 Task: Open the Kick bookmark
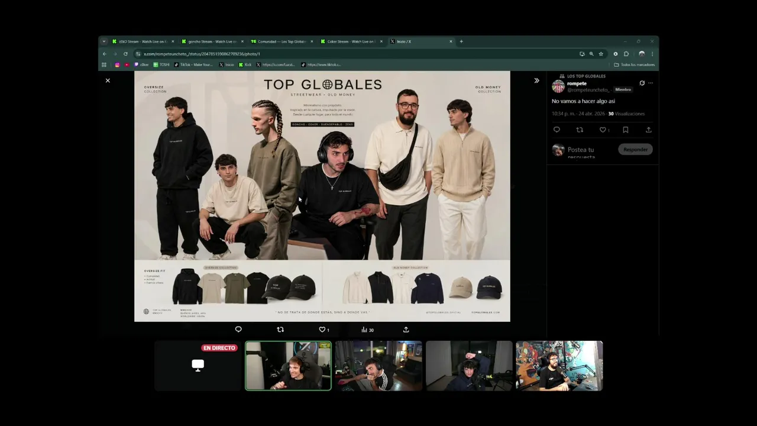pyautogui.click(x=245, y=64)
